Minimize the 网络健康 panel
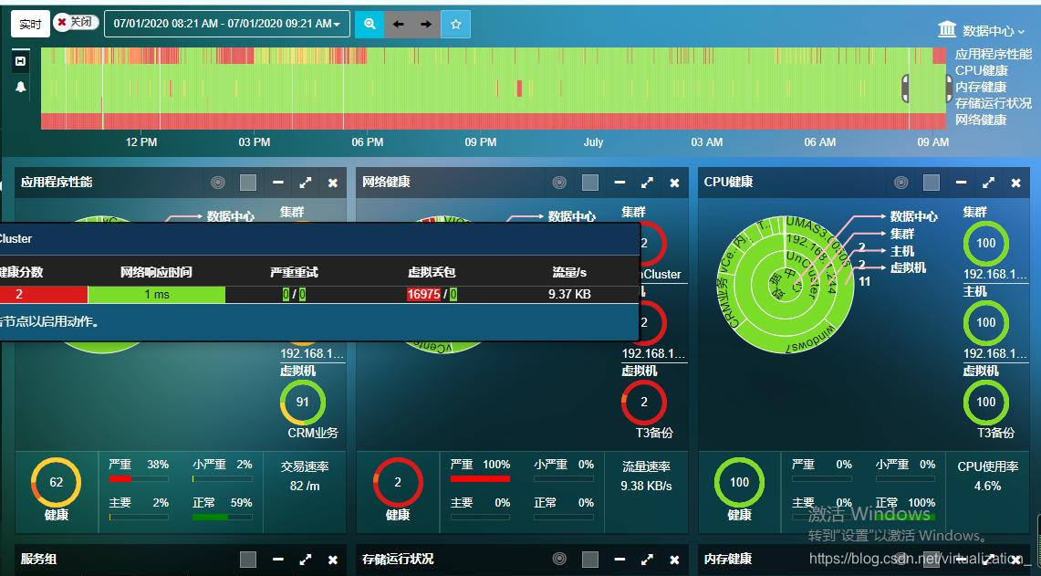 click(620, 182)
